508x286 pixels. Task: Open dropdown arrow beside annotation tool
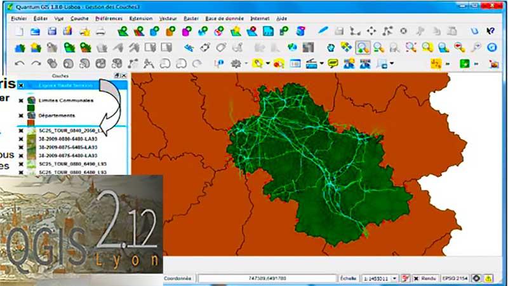click(x=392, y=64)
